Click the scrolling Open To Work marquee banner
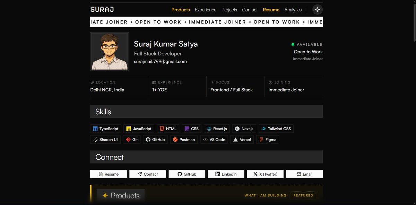The image size is (416, 205). pos(206,22)
